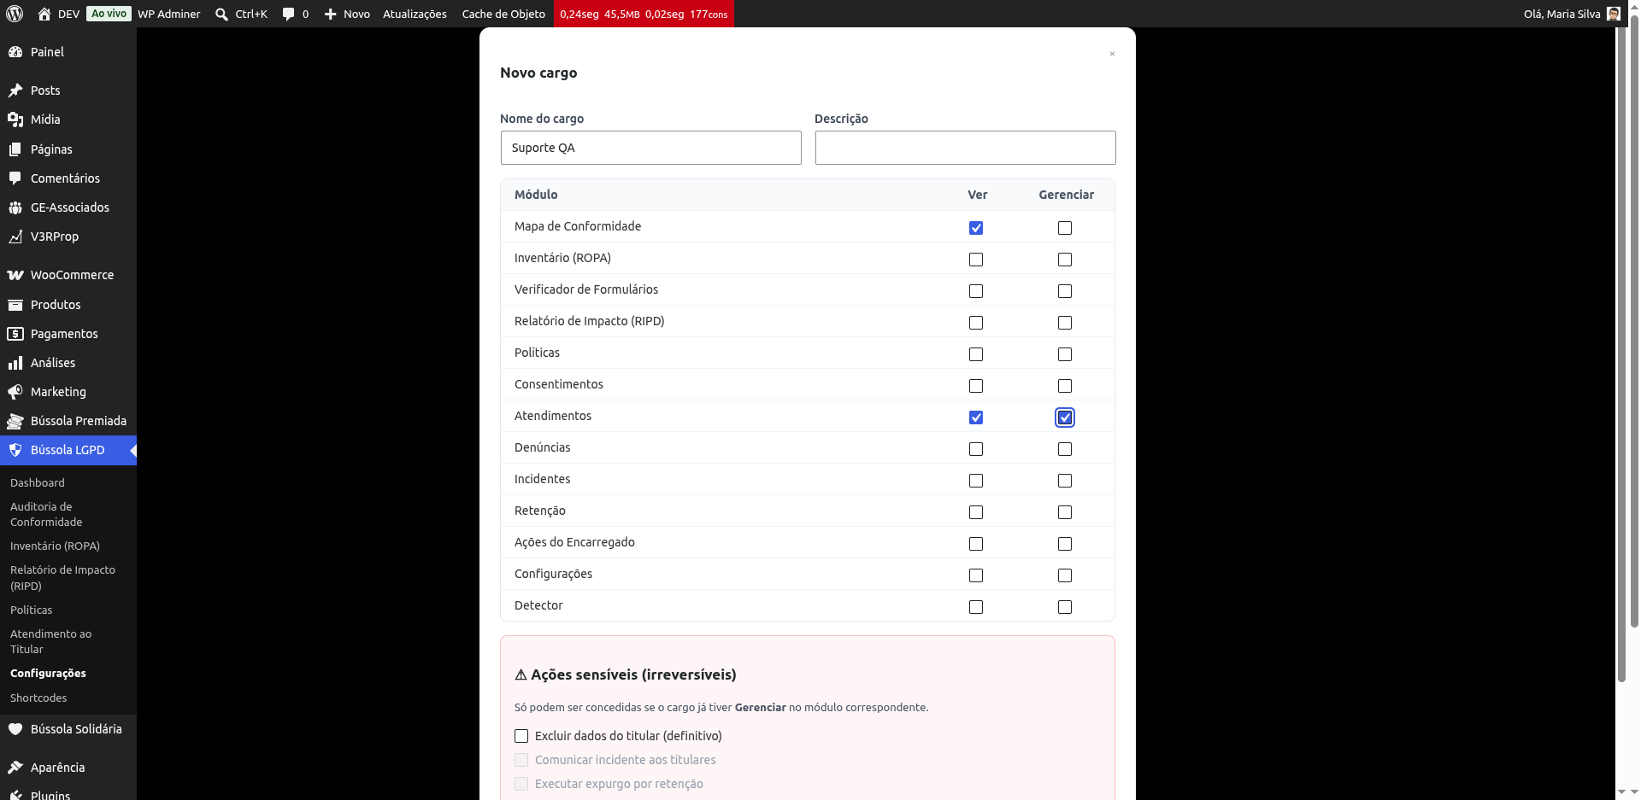
Task: Click the Bússola LGPD shield icon
Action: click(x=15, y=450)
